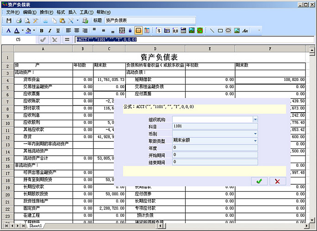Select the Ellipse drawing tool

[228, 30]
